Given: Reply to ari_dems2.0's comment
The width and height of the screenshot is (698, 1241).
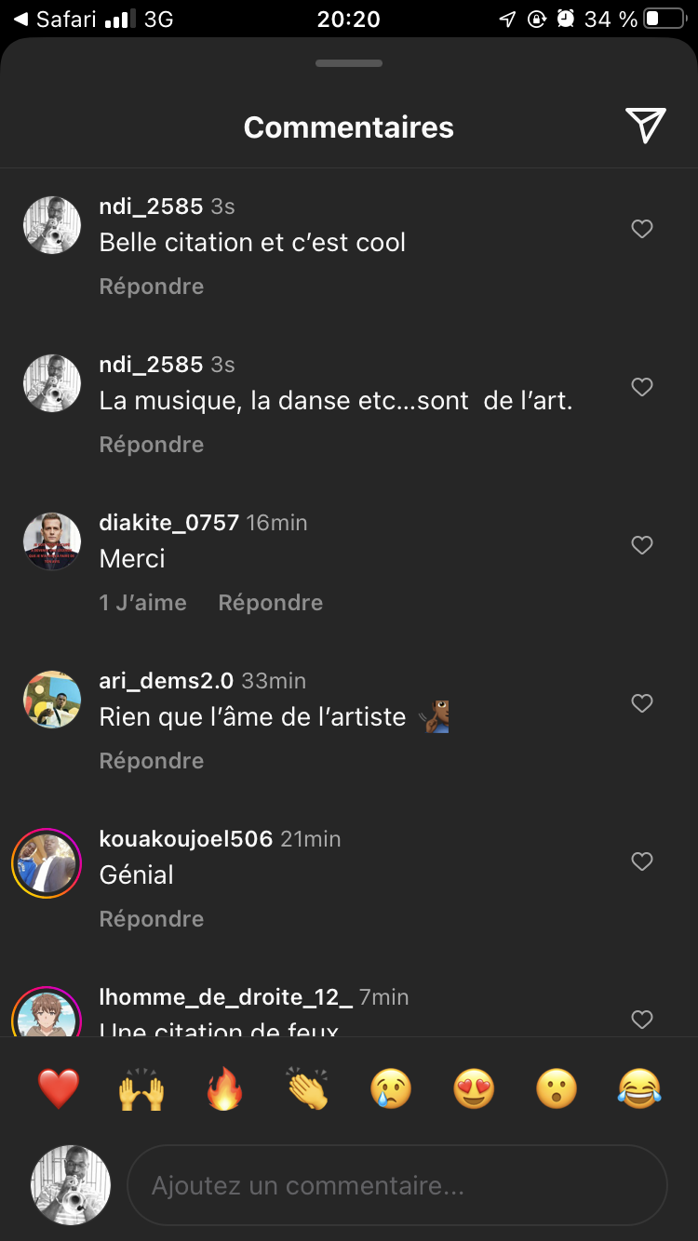Looking at the screenshot, I should click(x=152, y=761).
